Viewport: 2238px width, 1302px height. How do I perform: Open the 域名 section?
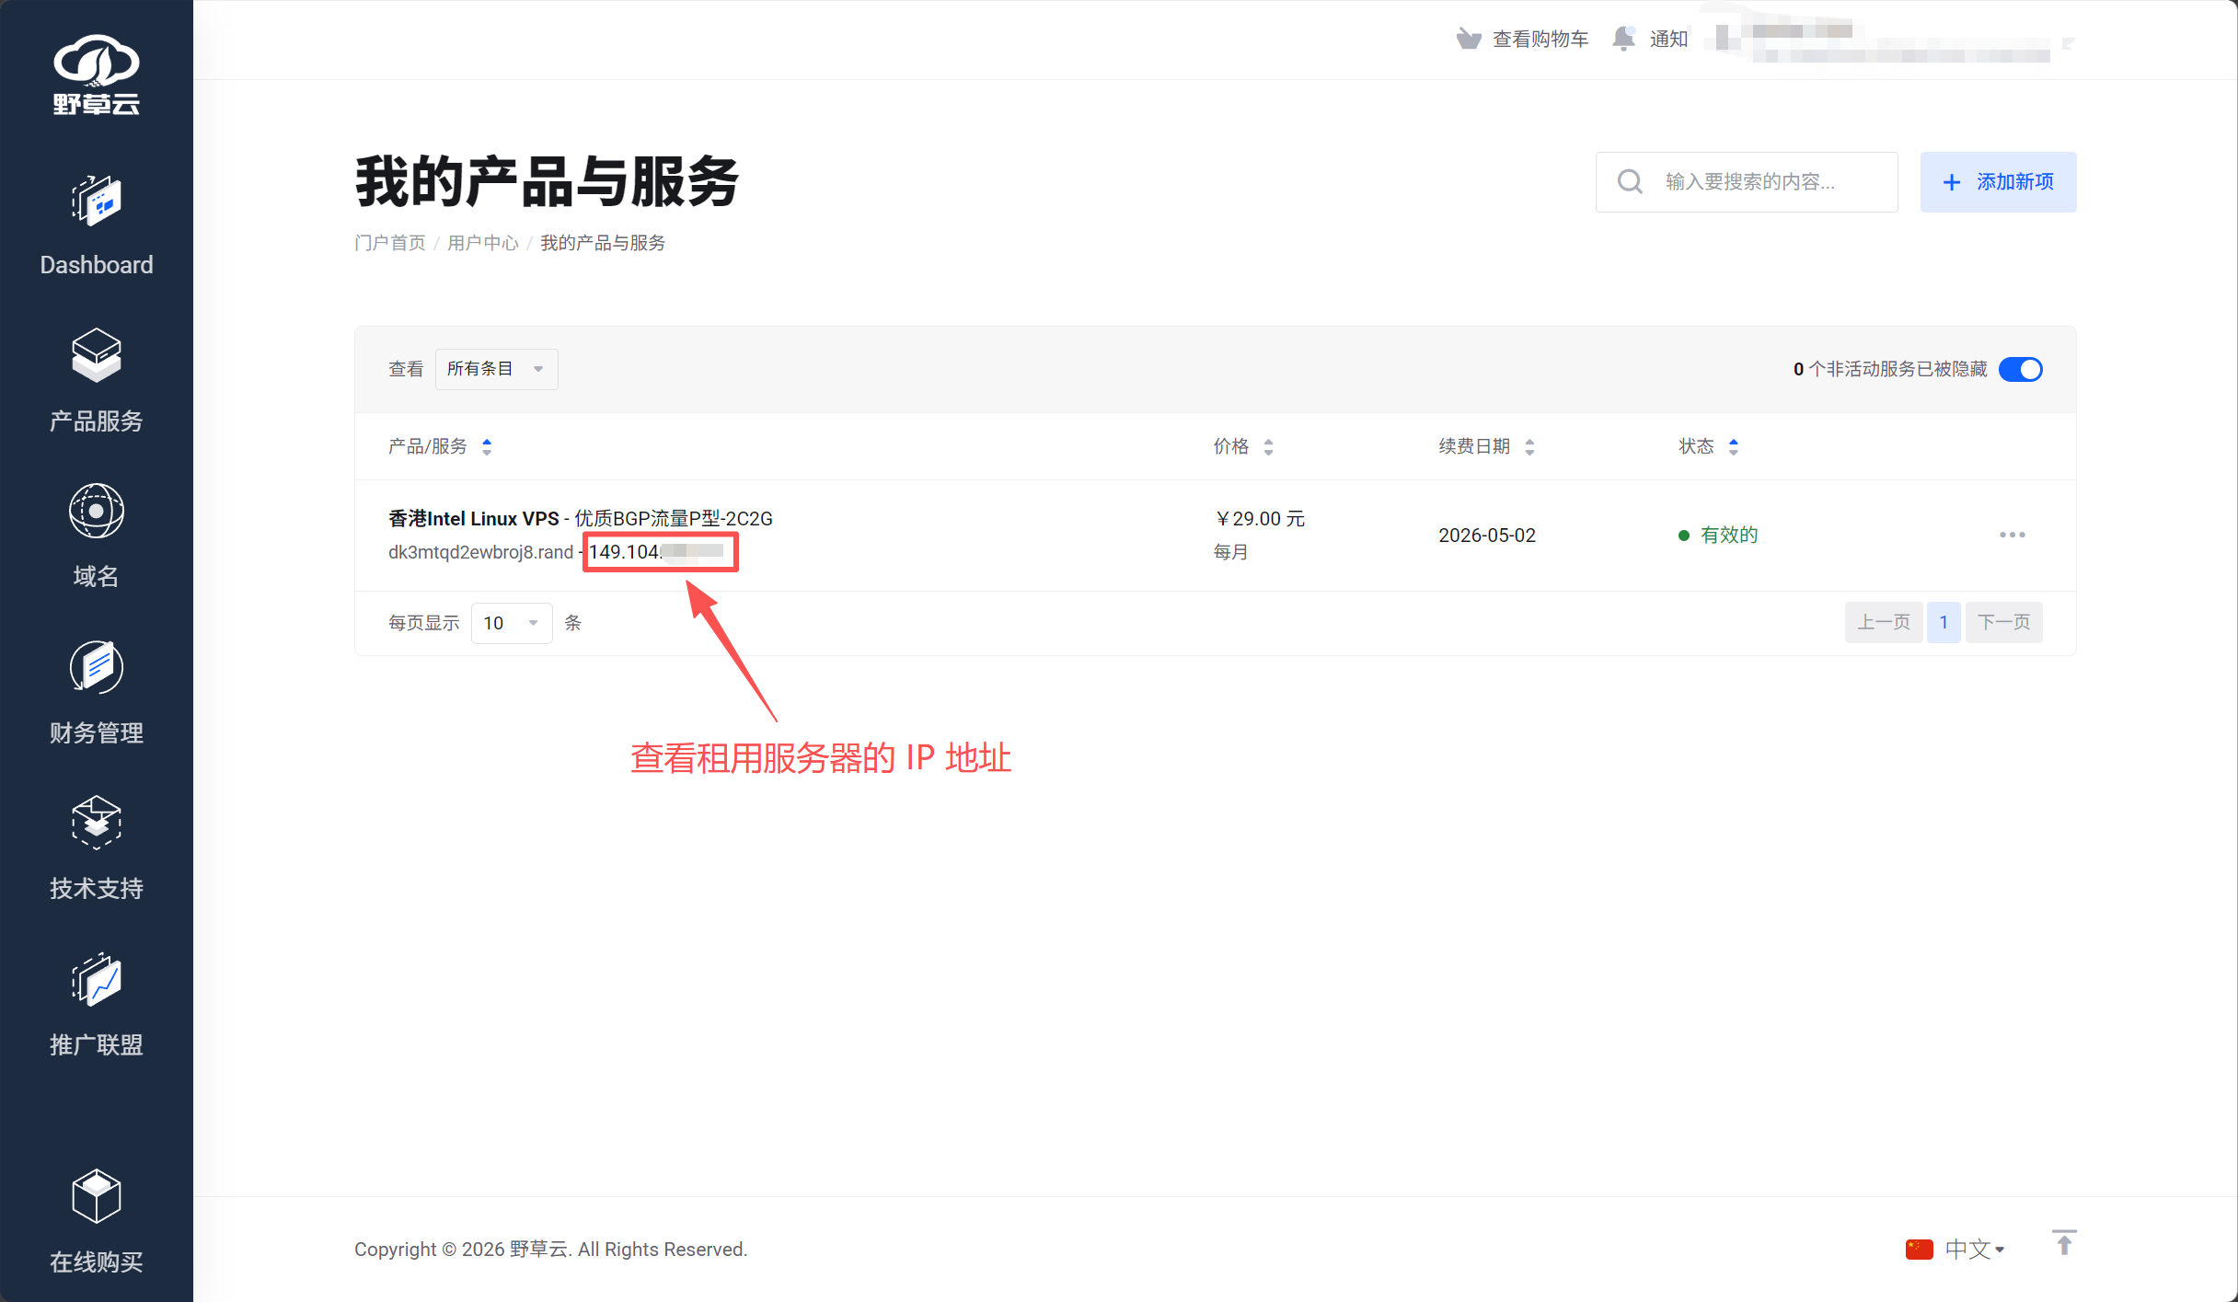click(x=96, y=538)
